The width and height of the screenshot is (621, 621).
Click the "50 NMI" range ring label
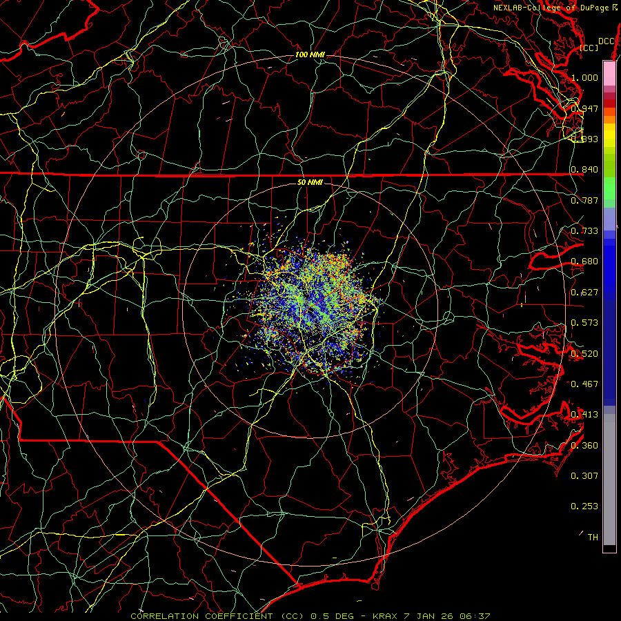(310, 182)
